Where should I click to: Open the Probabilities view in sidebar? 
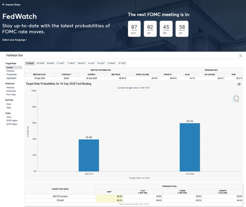[12, 75]
